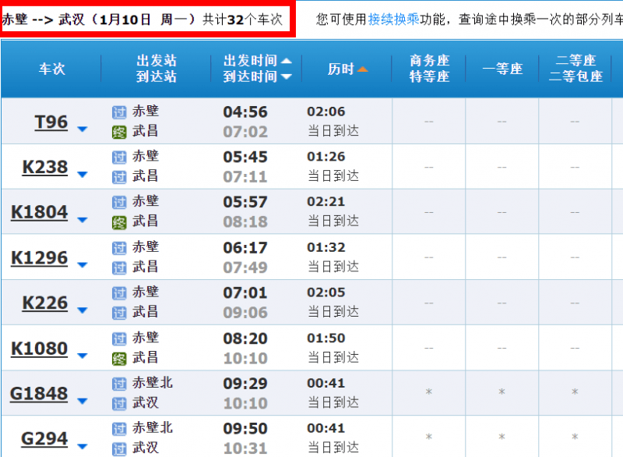This screenshot has height=457, width=623.
Task: Click the 商务座 特等座 column header
Action: (x=429, y=69)
